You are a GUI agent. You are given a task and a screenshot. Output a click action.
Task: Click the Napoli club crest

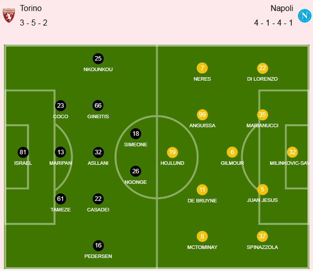point(304,16)
